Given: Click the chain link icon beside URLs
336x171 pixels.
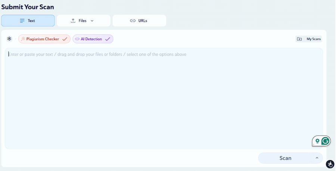Looking at the screenshot, I should (x=133, y=21).
